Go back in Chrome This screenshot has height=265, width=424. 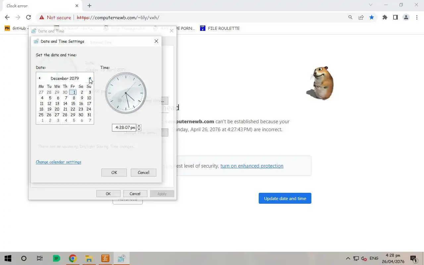tap(7, 17)
